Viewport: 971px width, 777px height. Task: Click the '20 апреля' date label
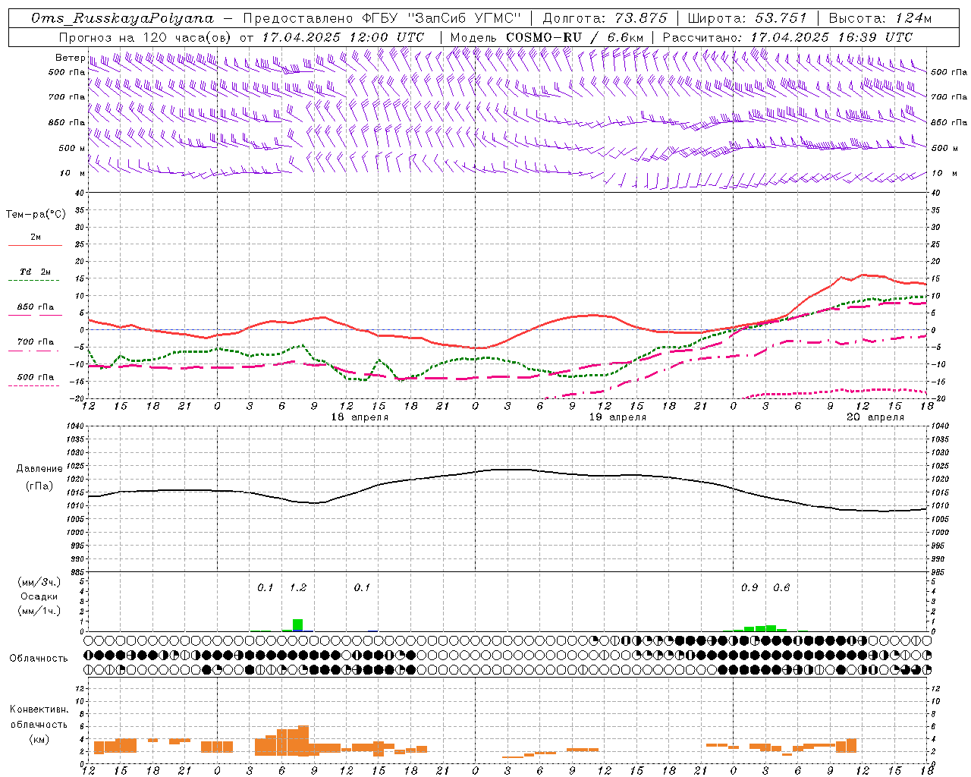[x=875, y=417]
